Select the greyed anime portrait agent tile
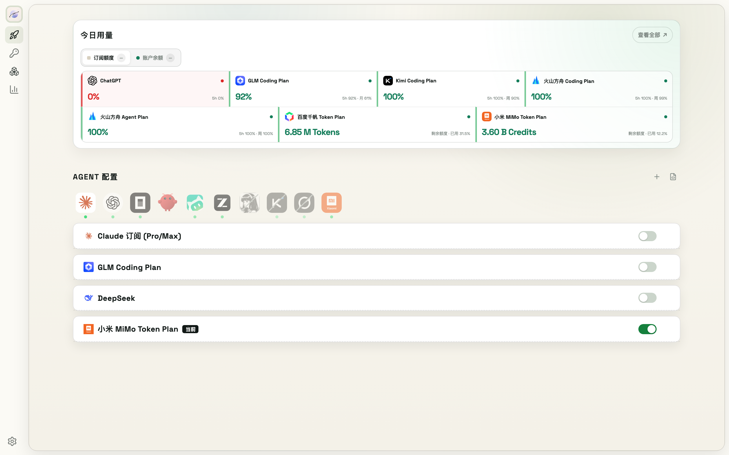729x455 pixels. pos(249,202)
